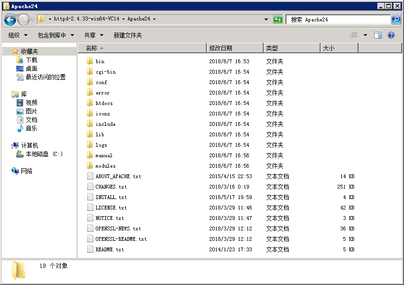Expand the httpd-2.4.33-win64-VC14 breadcrumb arrow

click(123, 19)
